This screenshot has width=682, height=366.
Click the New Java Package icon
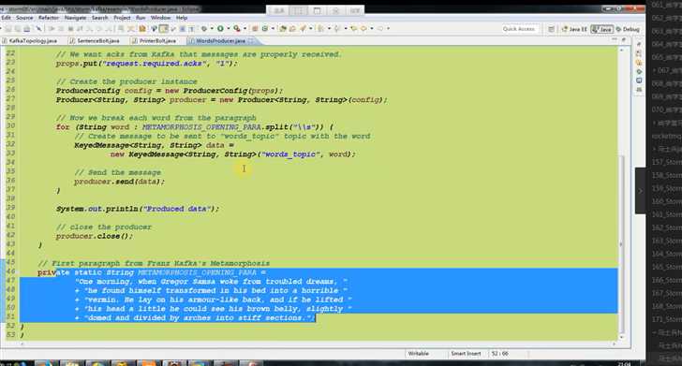(255, 29)
